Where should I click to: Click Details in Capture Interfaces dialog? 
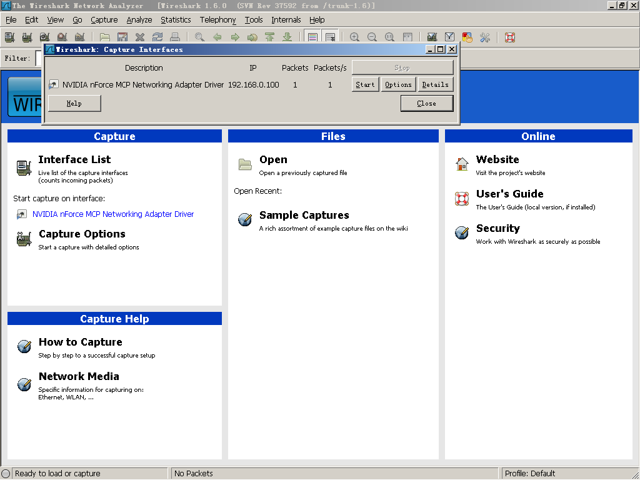click(x=436, y=84)
